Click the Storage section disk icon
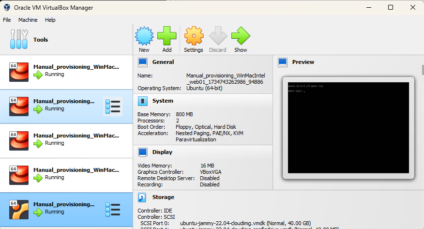The height and width of the screenshot is (229, 424). point(143,197)
